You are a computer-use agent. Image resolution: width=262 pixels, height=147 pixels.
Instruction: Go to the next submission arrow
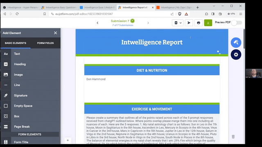pyautogui.click(x=148, y=23)
